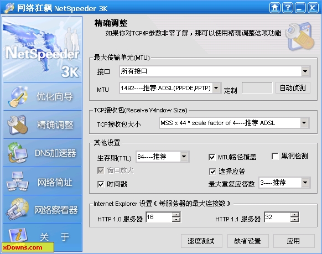The width and height of the screenshot is (322, 254).
Task: Click the 最大传输单元(MTU) group label
Action: [x=122, y=58]
